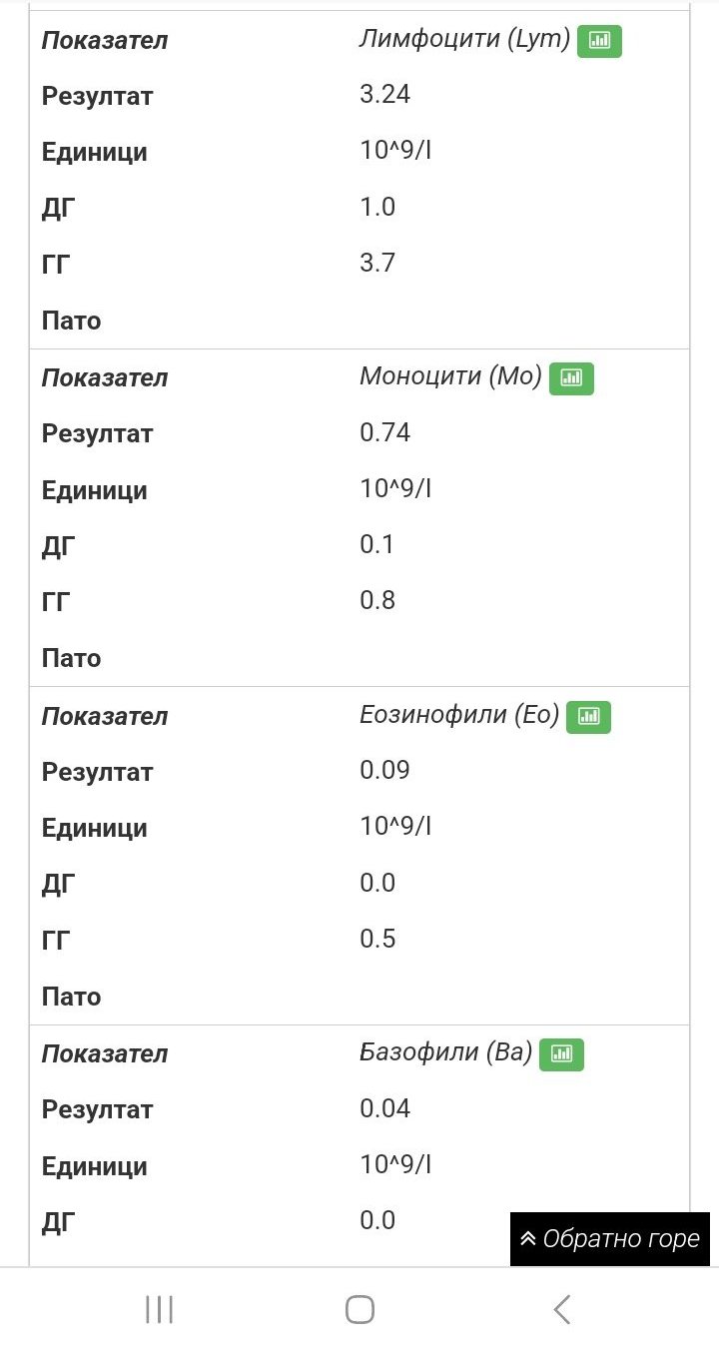
Task: Select the monocytes result value 0.74
Action: pyautogui.click(x=384, y=432)
